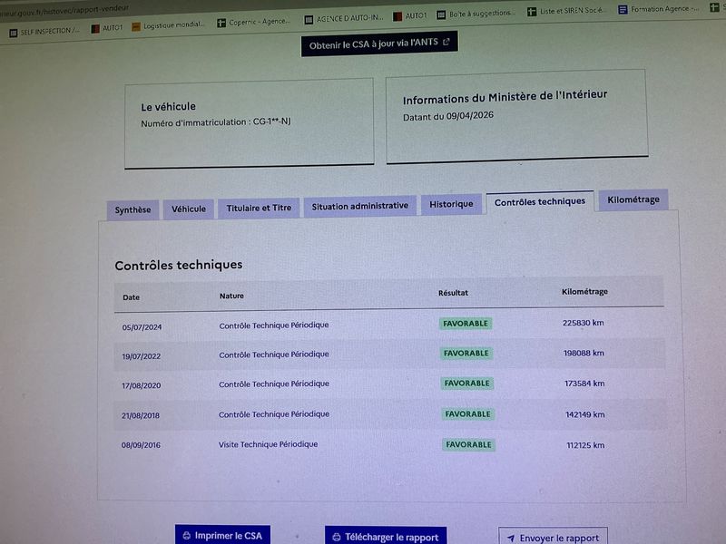This screenshot has width=726, height=544.
Task: Click the Boîte à suggestions bookmark icon
Action: click(x=441, y=15)
